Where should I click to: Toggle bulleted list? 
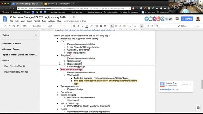click(x=141, y=26)
